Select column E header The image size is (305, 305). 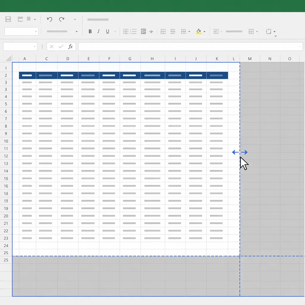click(x=88, y=59)
